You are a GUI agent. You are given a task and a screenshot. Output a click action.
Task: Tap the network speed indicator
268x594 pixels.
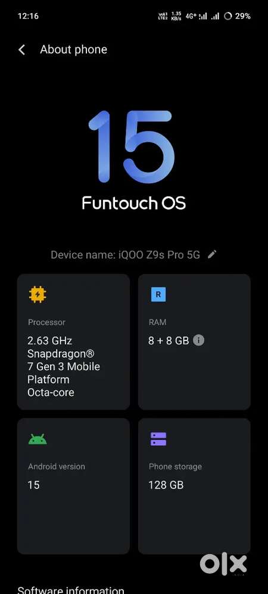click(x=176, y=16)
